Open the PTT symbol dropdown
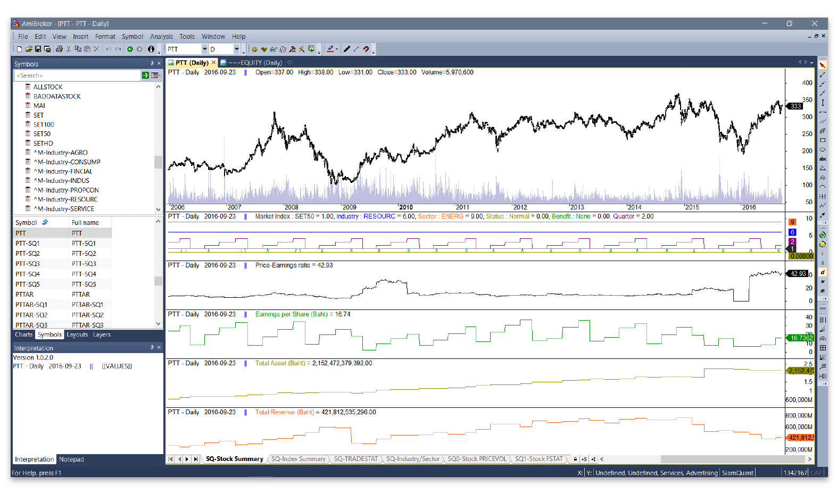The image size is (837, 494). 204,49
